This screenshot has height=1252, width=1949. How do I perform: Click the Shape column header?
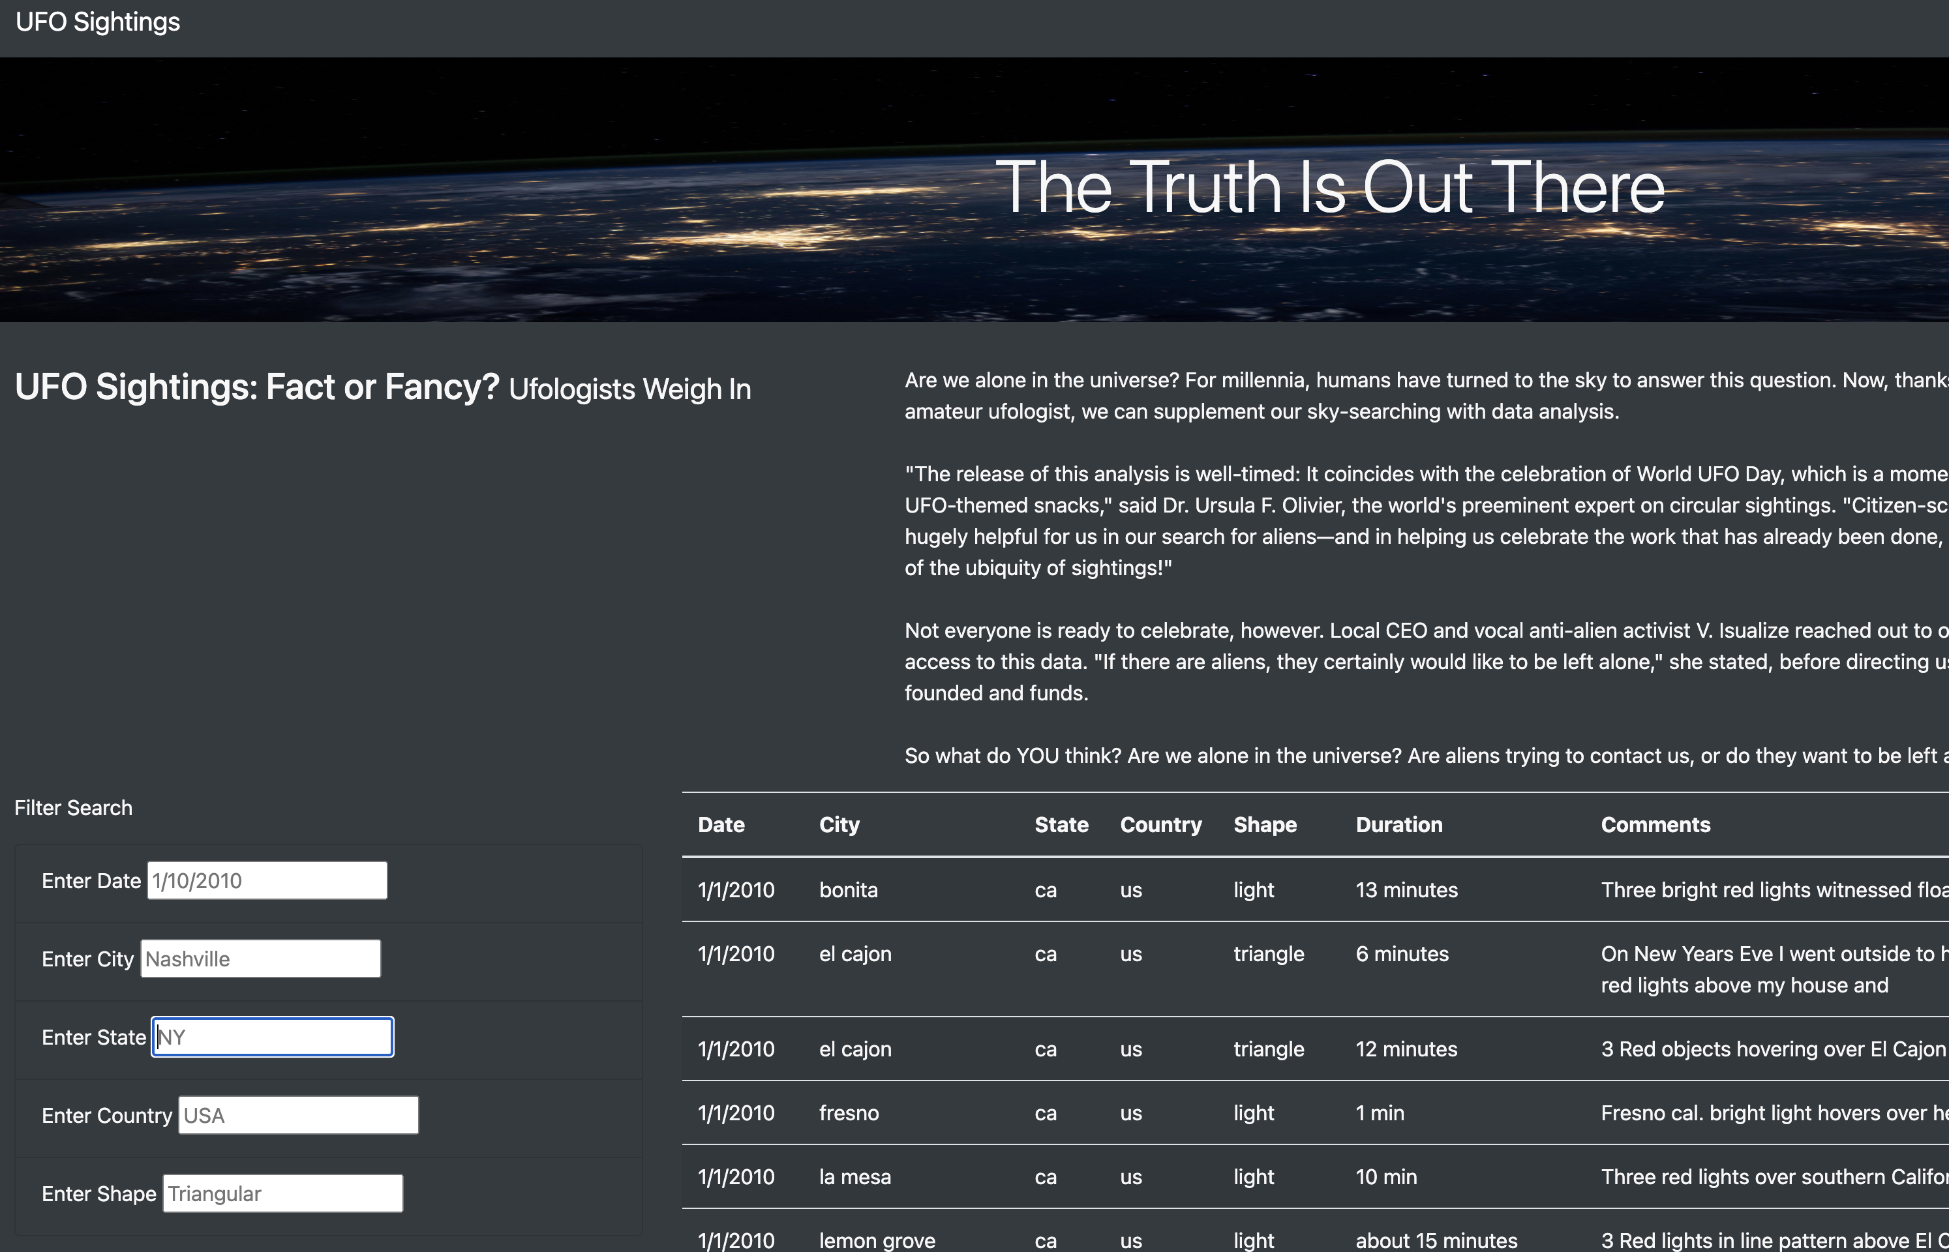pos(1264,824)
